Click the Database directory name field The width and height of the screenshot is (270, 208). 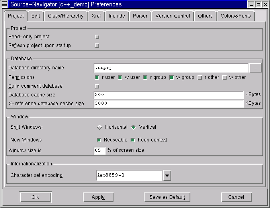click(x=171, y=68)
